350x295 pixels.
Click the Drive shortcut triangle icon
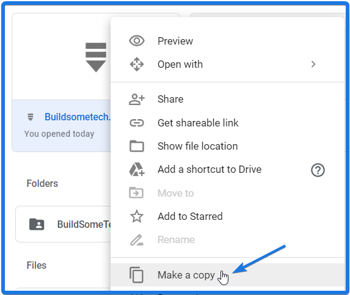click(x=137, y=169)
